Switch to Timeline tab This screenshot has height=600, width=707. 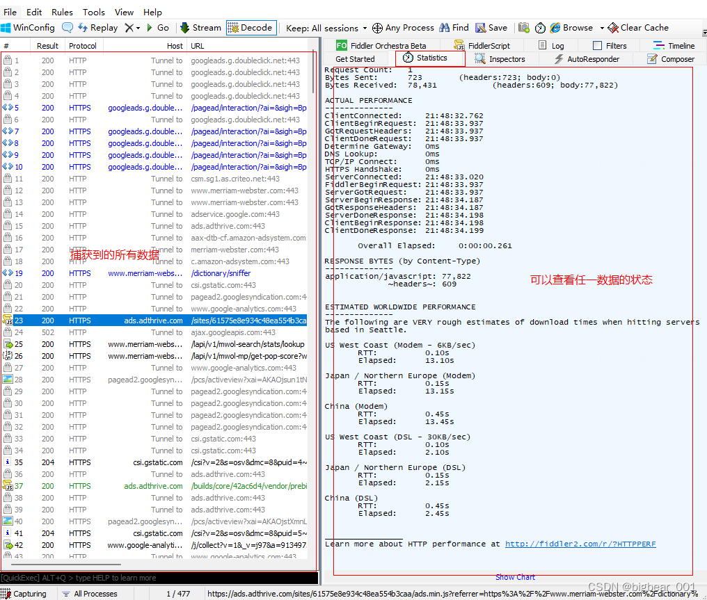click(674, 45)
